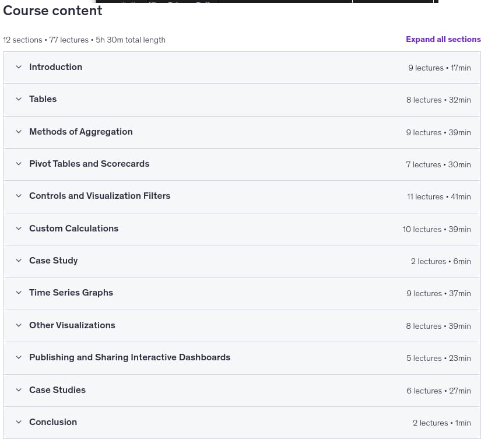
Task: Select the Other Visualizations title
Action: 72,325
